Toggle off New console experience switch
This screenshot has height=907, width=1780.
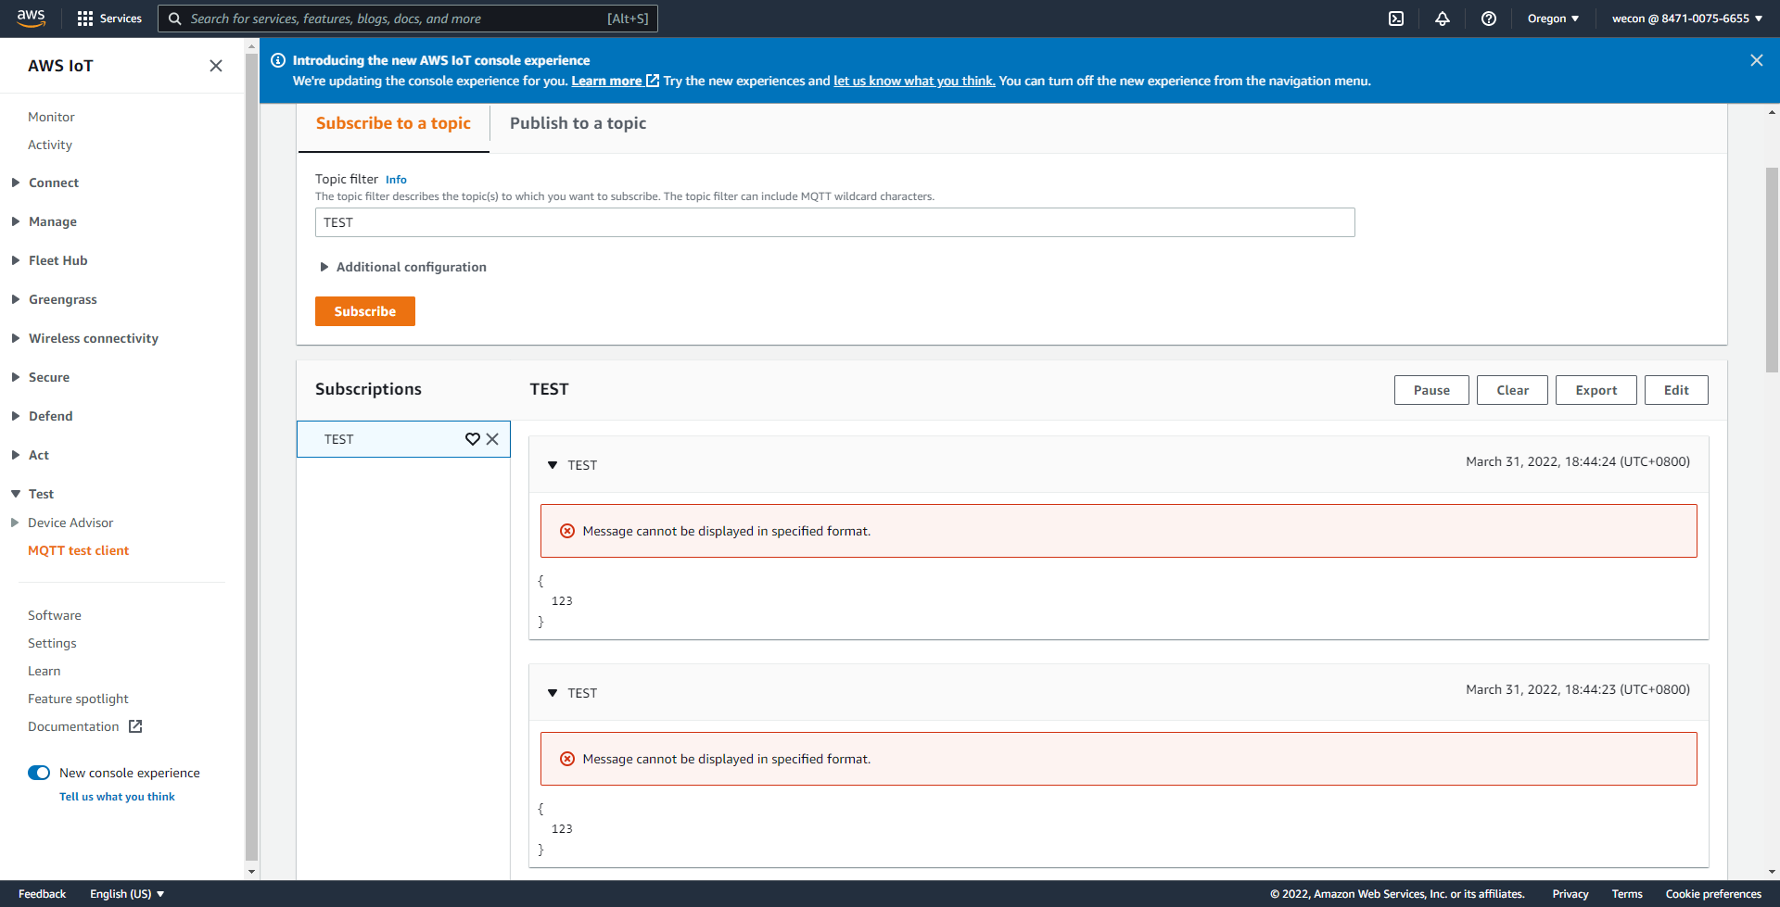click(39, 773)
